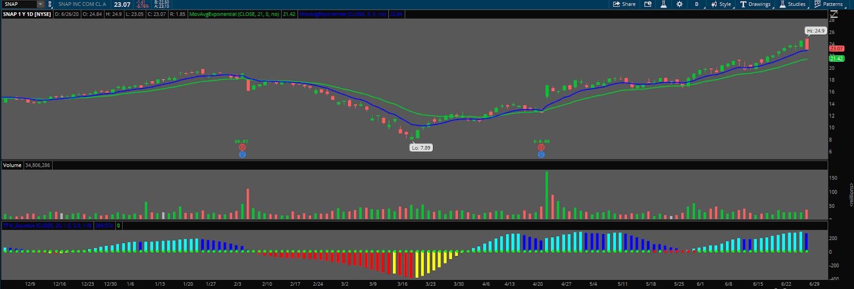The image size is (854, 289).
Task: Click the 34,806,286 volume value
Action: (37, 165)
